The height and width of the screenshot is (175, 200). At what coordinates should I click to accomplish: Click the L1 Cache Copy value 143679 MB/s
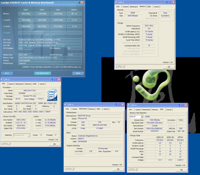coord(58,20)
